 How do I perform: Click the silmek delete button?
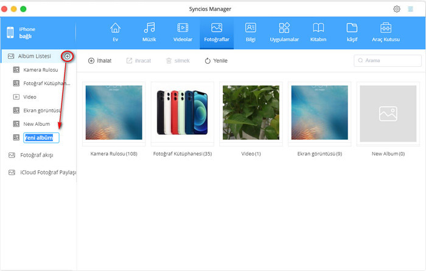click(x=178, y=61)
